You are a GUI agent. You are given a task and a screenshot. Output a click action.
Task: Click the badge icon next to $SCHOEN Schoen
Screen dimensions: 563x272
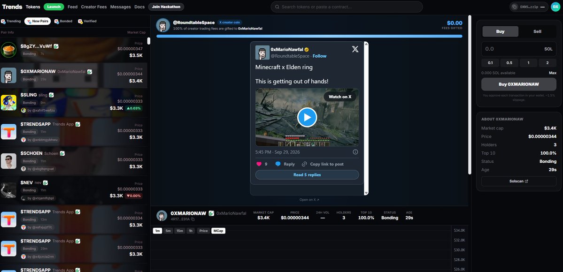(62, 153)
